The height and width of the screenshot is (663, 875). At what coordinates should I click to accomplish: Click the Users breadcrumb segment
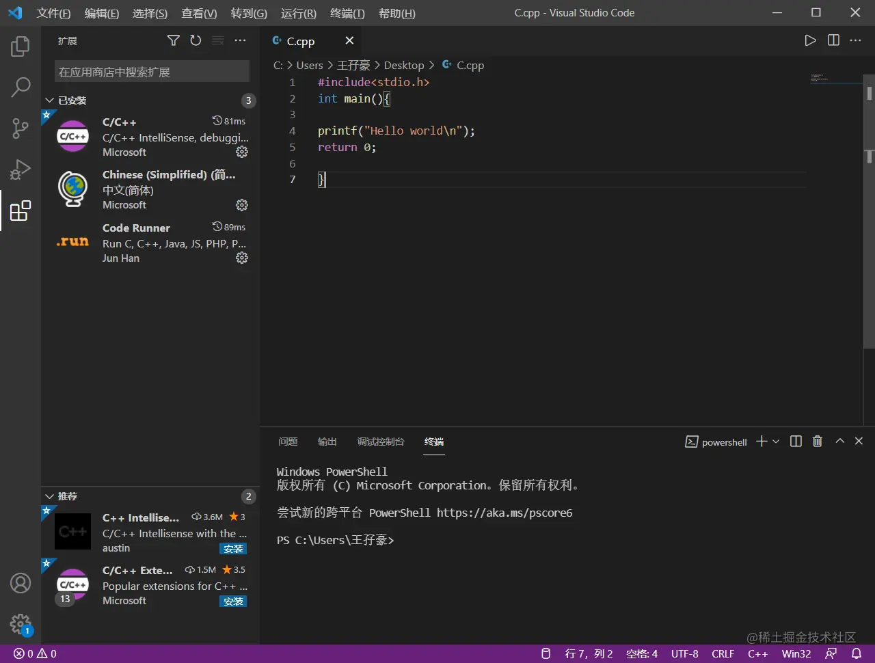pyautogui.click(x=310, y=65)
